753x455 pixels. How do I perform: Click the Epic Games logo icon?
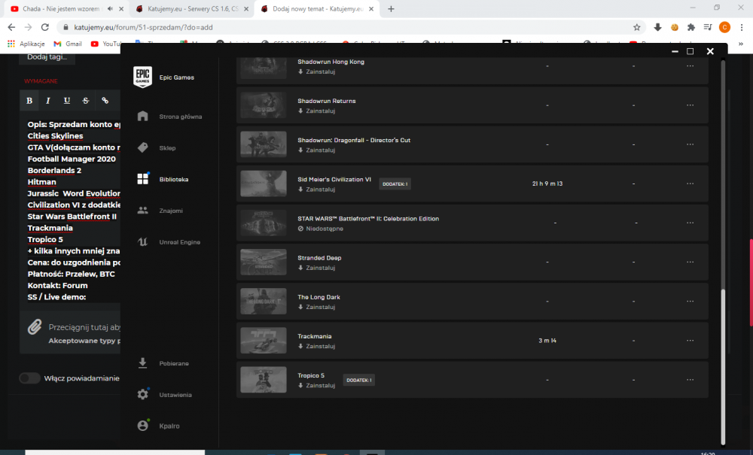142,77
